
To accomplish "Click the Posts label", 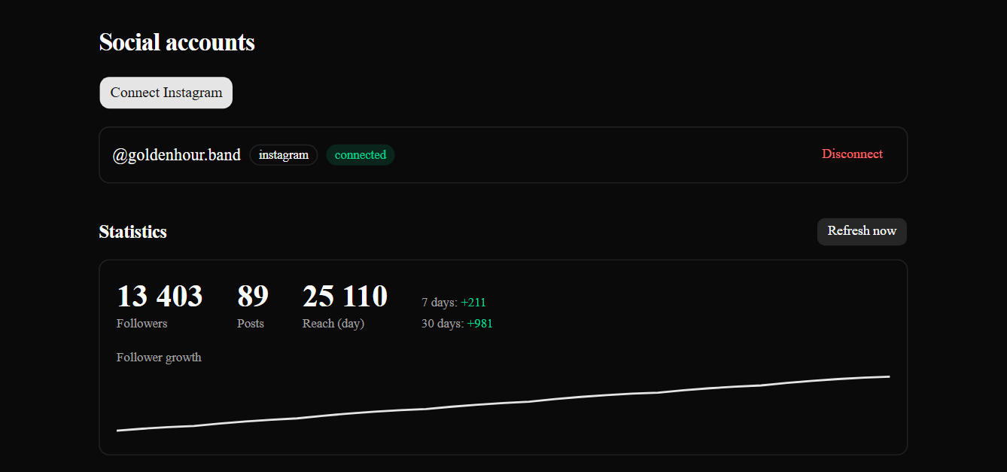I will [x=251, y=324].
